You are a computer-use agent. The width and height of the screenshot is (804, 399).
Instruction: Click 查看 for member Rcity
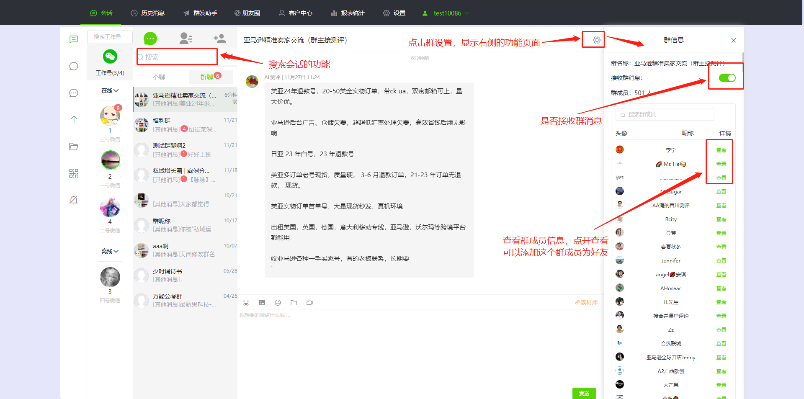[721, 219]
